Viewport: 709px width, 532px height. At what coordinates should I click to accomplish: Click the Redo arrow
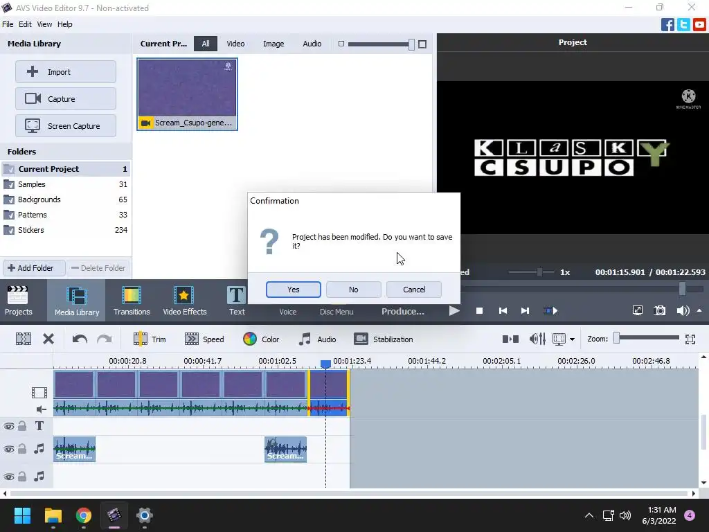[104, 339]
